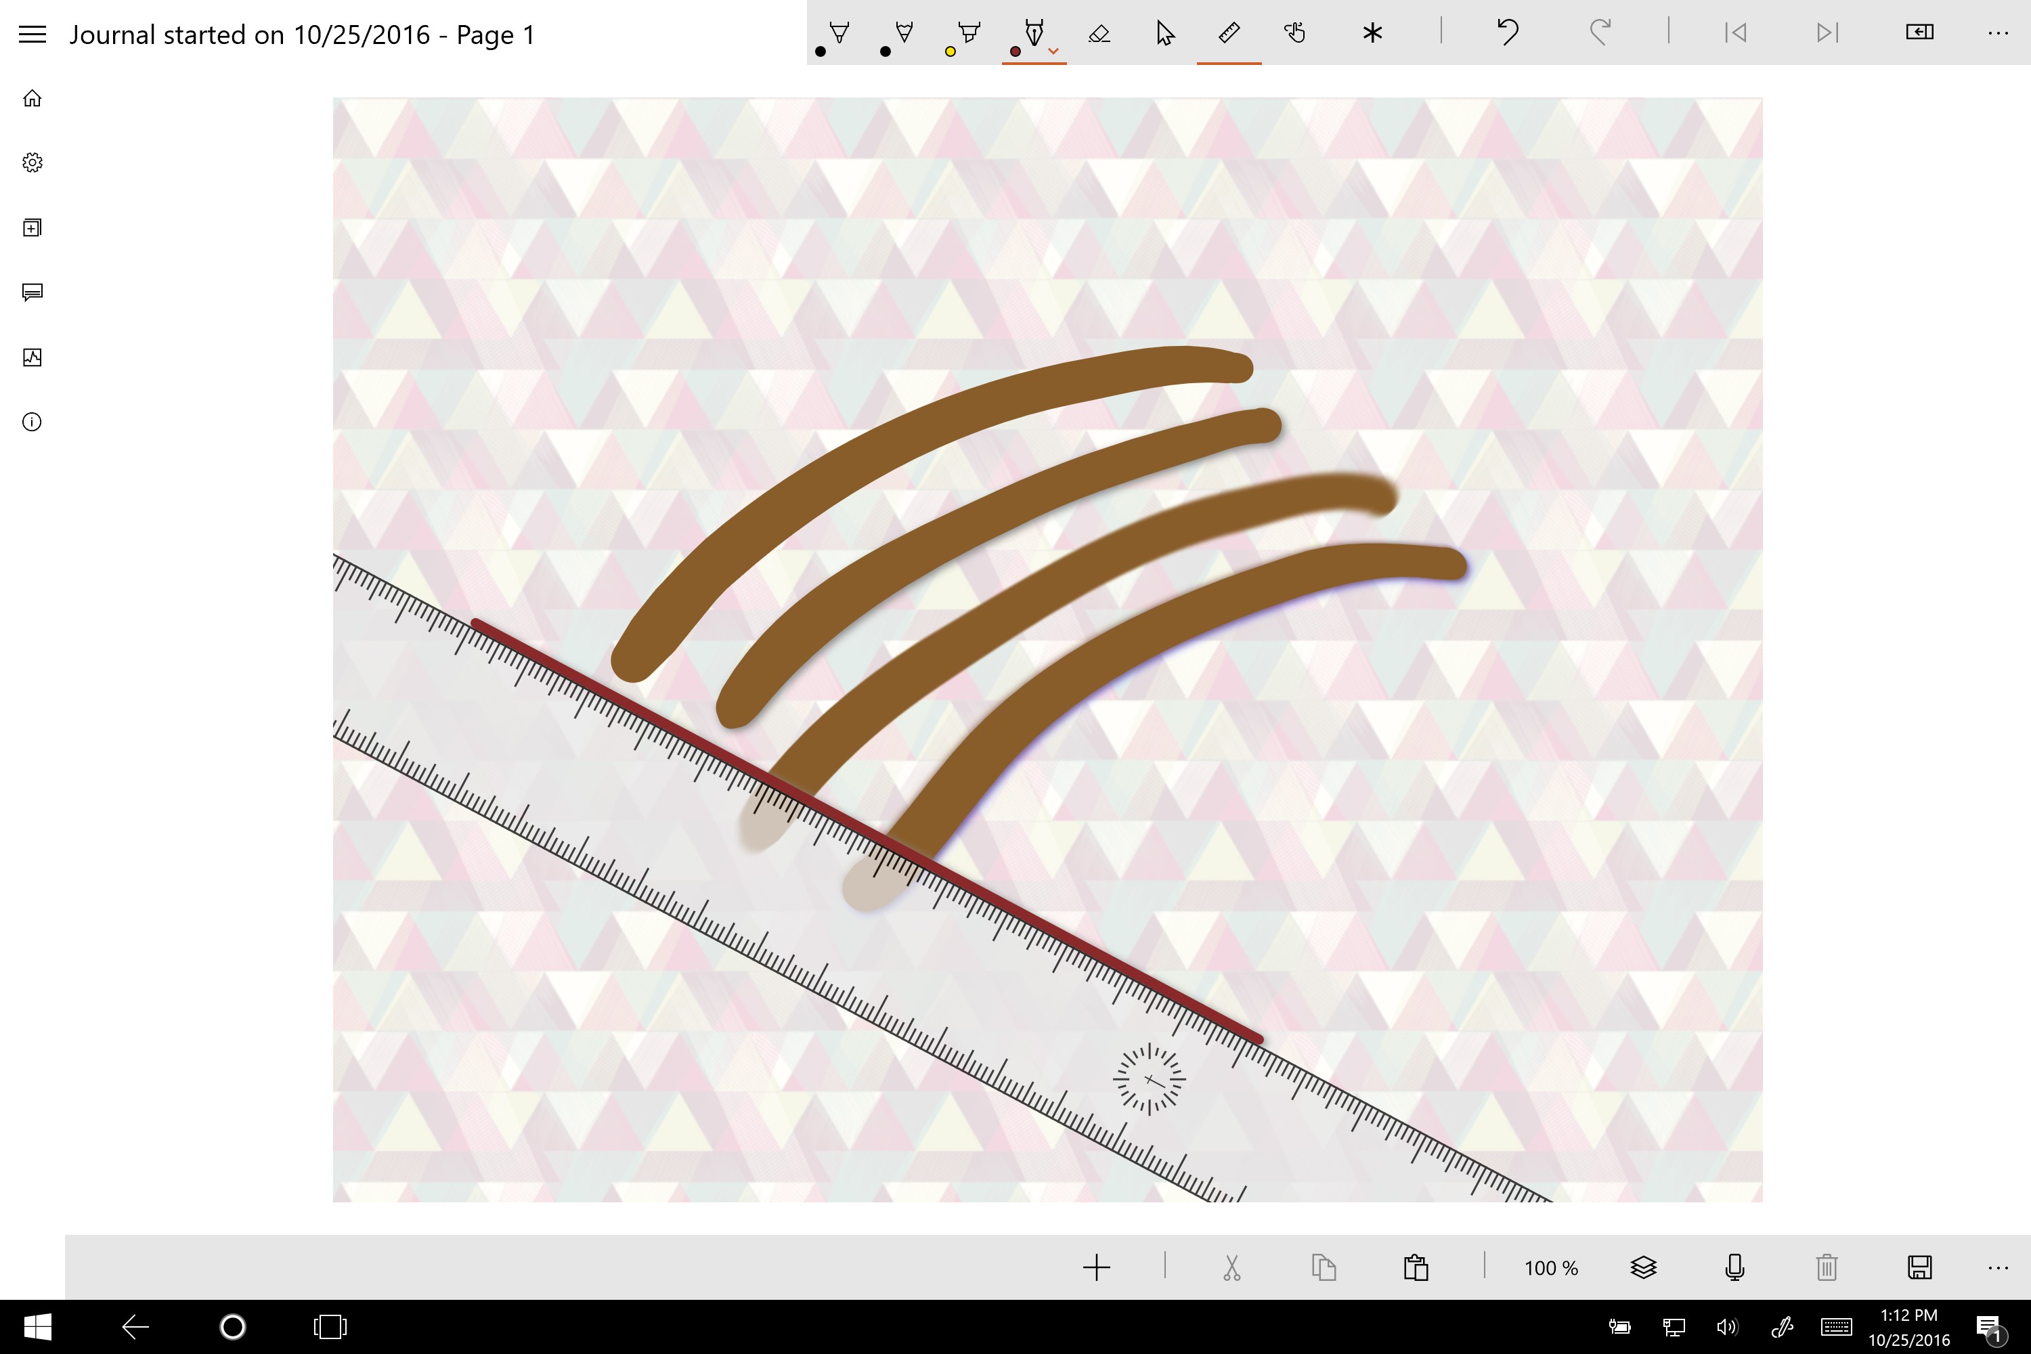Expand bottom bar more options ellipsis
Viewport: 2031px width, 1354px height.
[1997, 1267]
